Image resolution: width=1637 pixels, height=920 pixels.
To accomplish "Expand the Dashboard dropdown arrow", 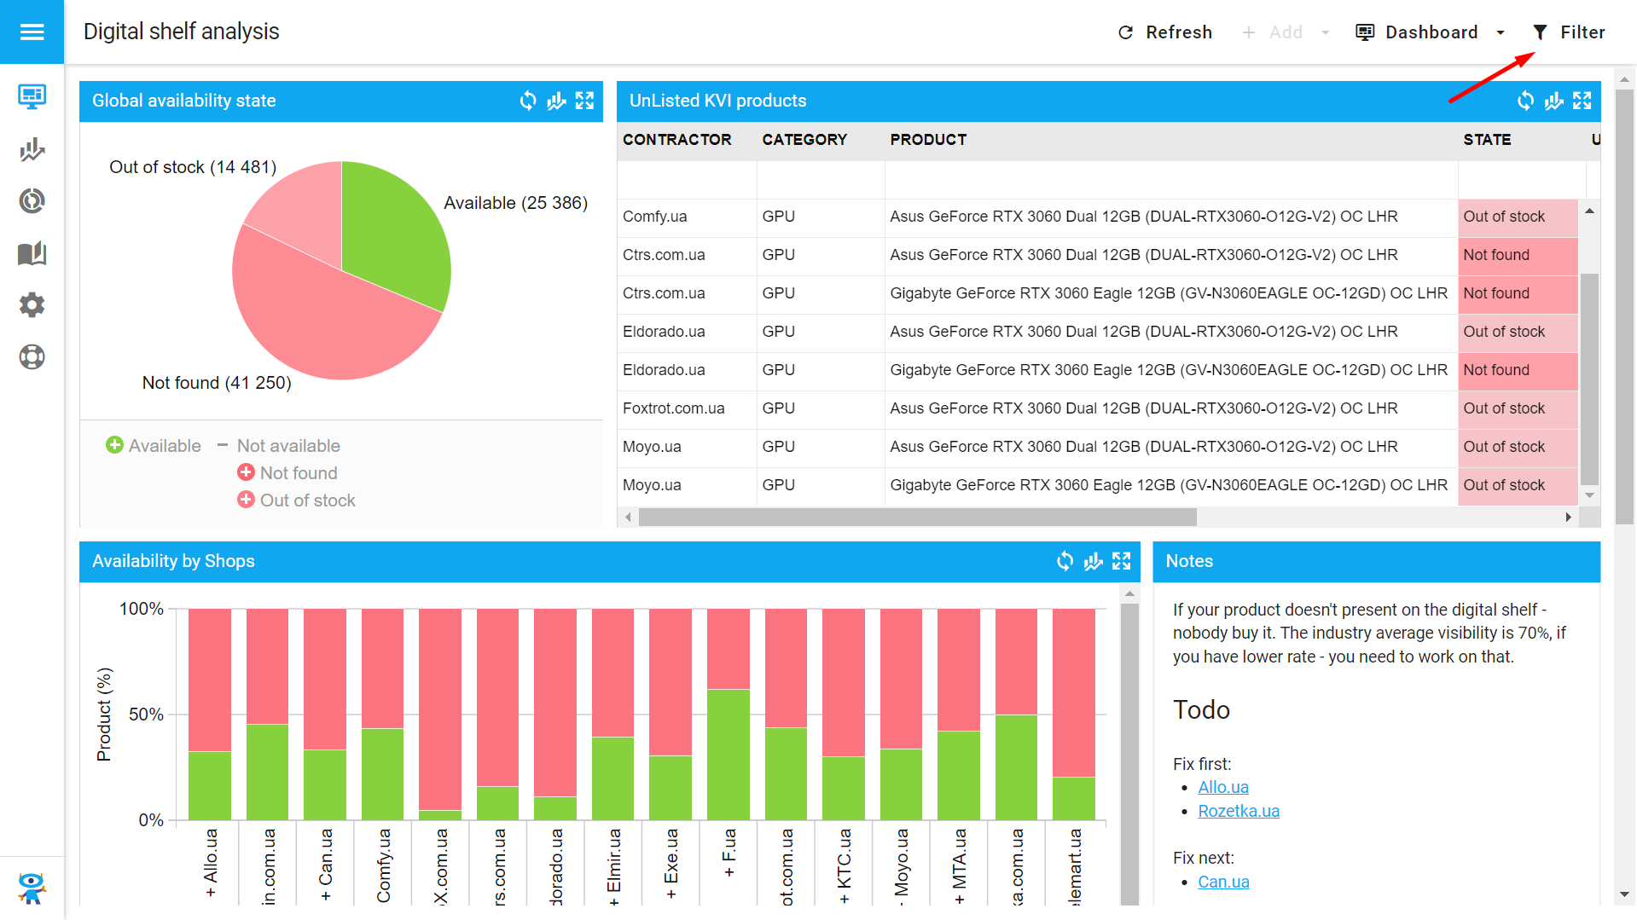I will point(1501,32).
